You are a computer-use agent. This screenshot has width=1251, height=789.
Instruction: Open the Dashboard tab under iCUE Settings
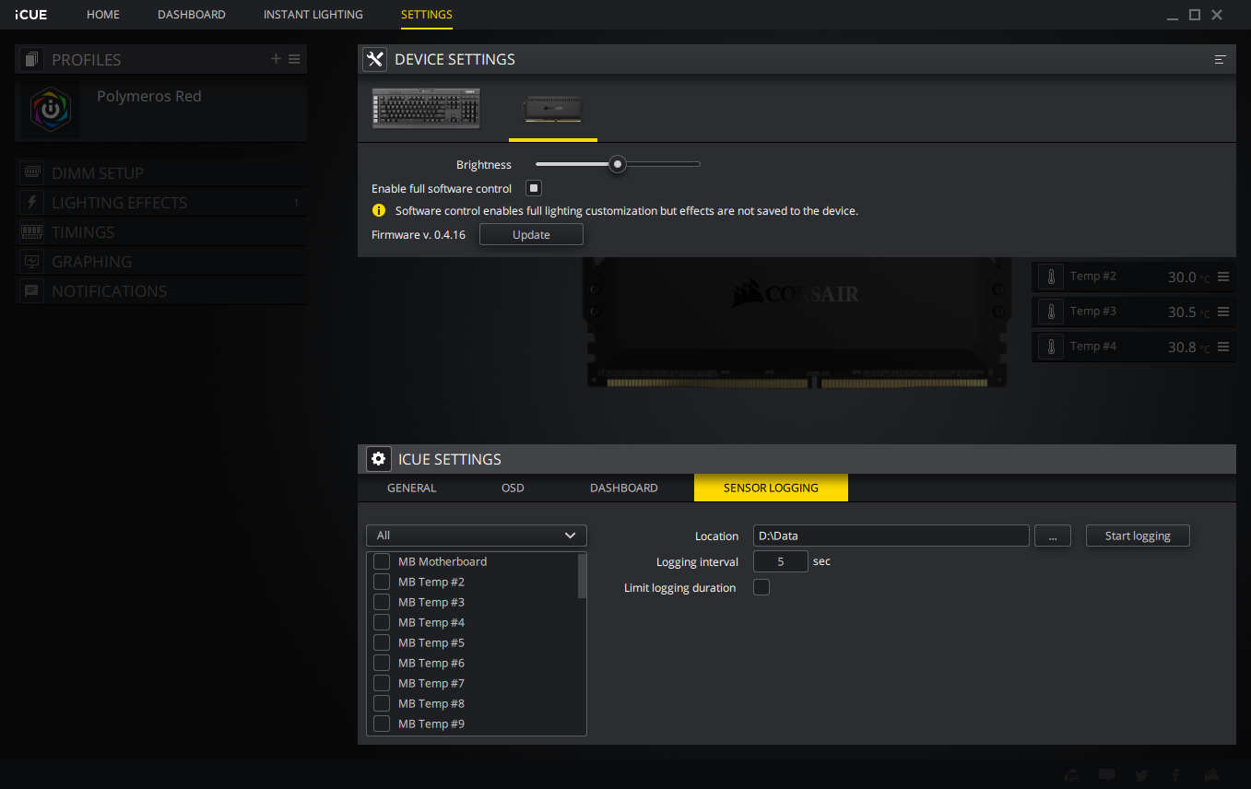point(624,488)
